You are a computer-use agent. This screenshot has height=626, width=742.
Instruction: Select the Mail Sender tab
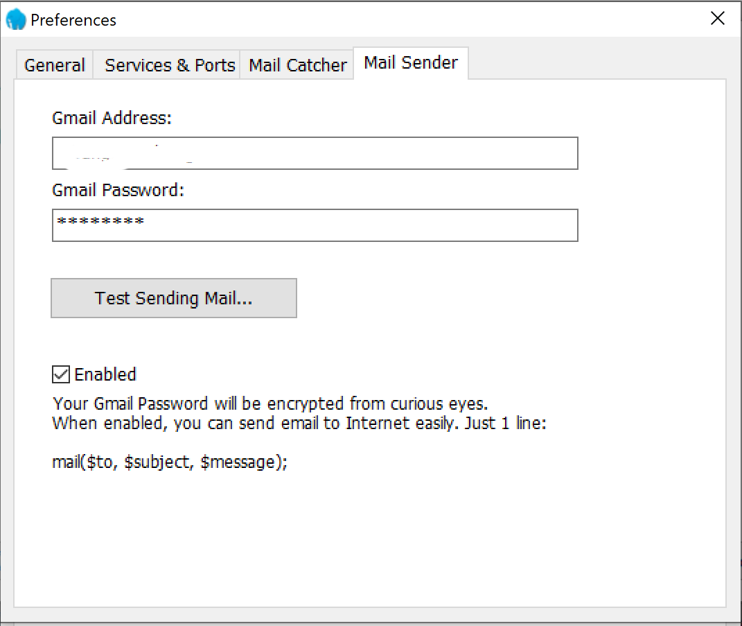411,63
